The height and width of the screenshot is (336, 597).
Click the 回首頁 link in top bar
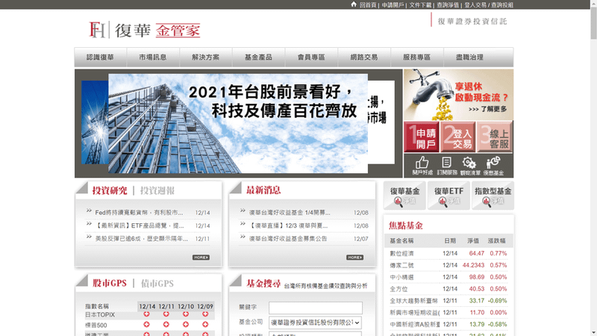[x=368, y=5]
